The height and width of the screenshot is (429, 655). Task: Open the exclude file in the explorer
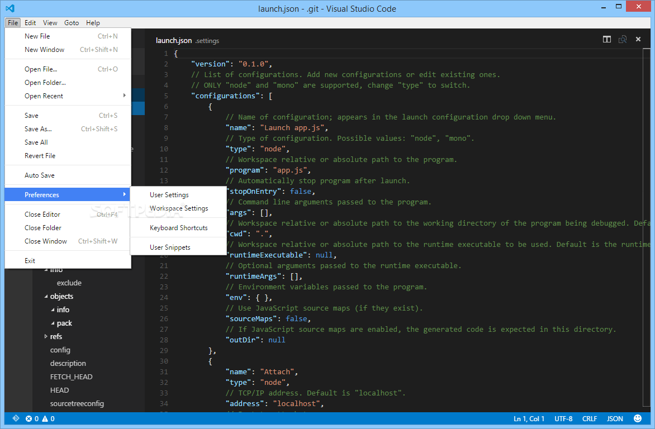[x=69, y=283]
